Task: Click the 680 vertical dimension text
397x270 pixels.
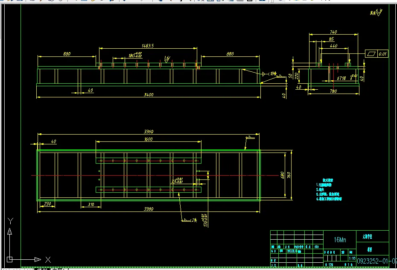Action: tap(282, 175)
